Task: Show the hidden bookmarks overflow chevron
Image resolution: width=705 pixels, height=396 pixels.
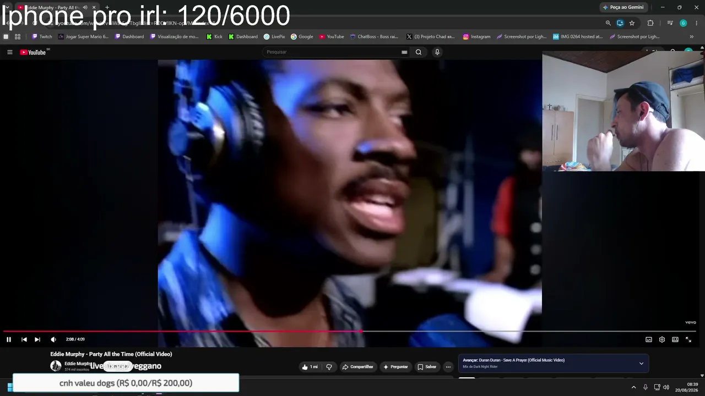Action: (x=692, y=37)
